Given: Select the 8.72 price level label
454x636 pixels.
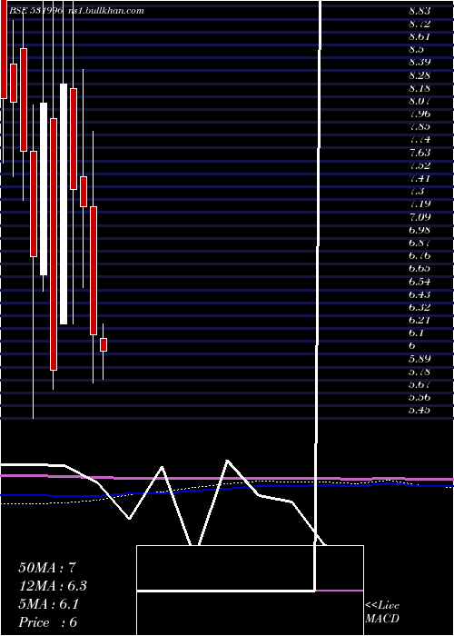Looking at the screenshot, I should (419, 24).
